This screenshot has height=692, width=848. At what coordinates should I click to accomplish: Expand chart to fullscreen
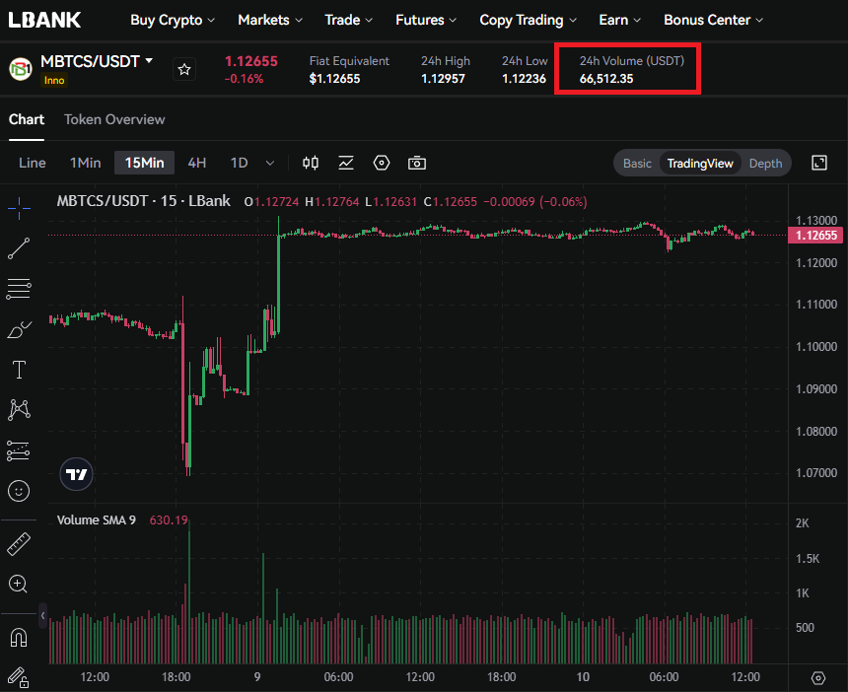click(x=819, y=163)
